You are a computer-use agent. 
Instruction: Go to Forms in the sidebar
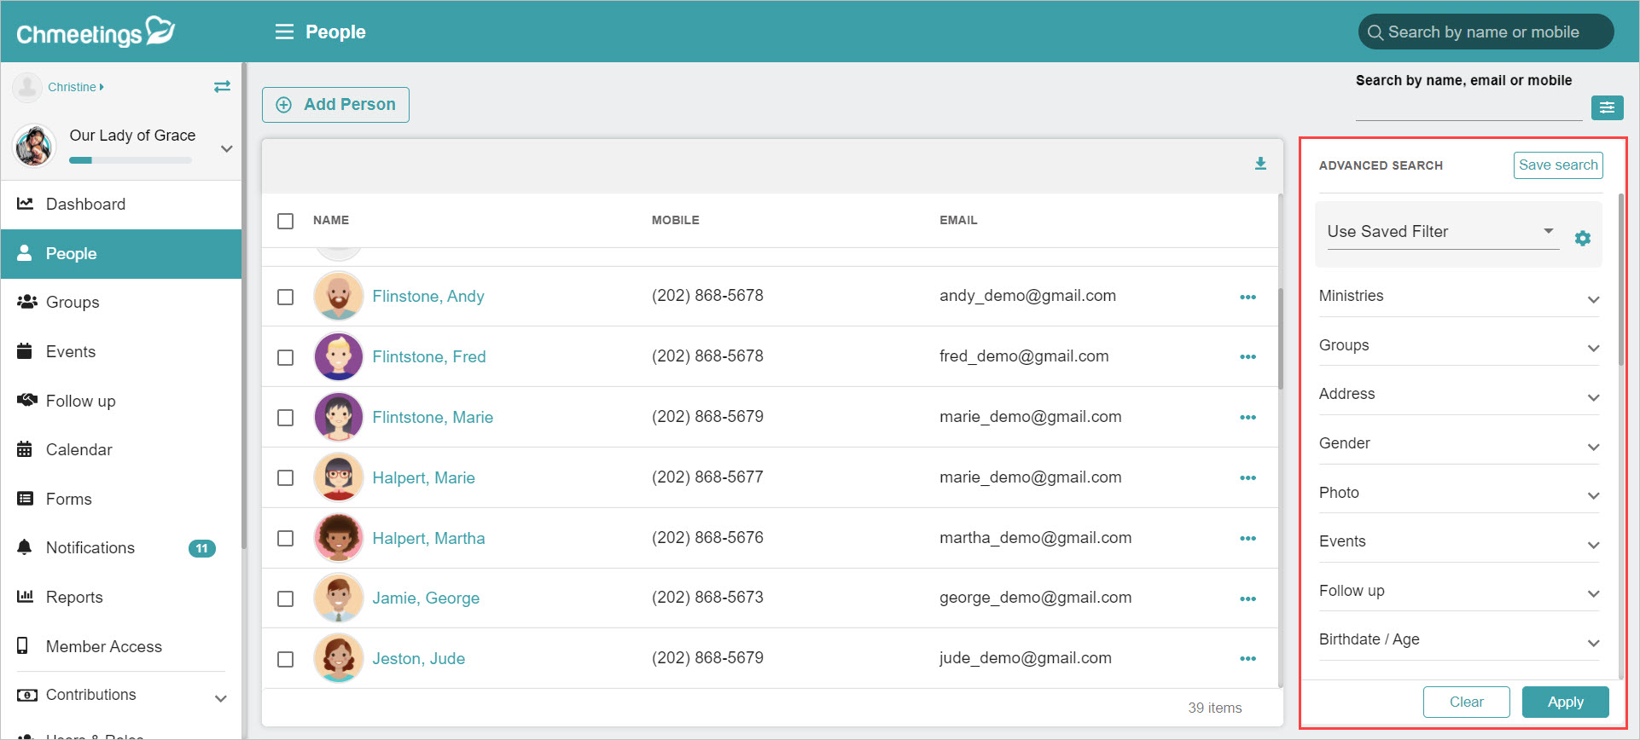(x=121, y=499)
